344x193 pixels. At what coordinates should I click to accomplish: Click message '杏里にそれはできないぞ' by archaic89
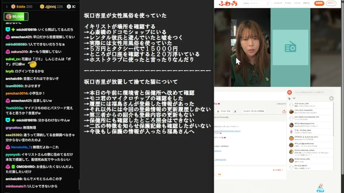(x=41, y=79)
